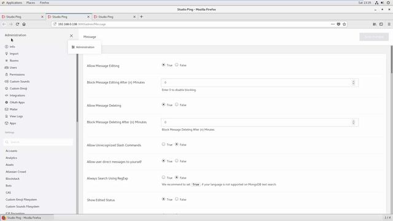The width and height of the screenshot is (393, 221).
Task: Open Studio Ping taskbar window button
Action: click(x=27, y=218)
